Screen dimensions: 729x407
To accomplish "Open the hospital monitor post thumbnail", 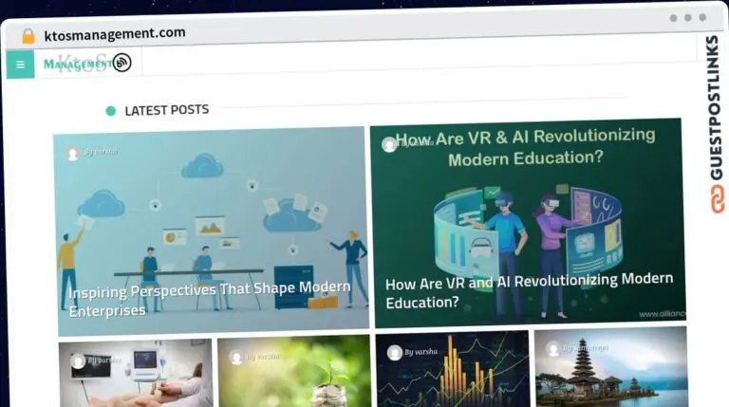I will [136, 374].
